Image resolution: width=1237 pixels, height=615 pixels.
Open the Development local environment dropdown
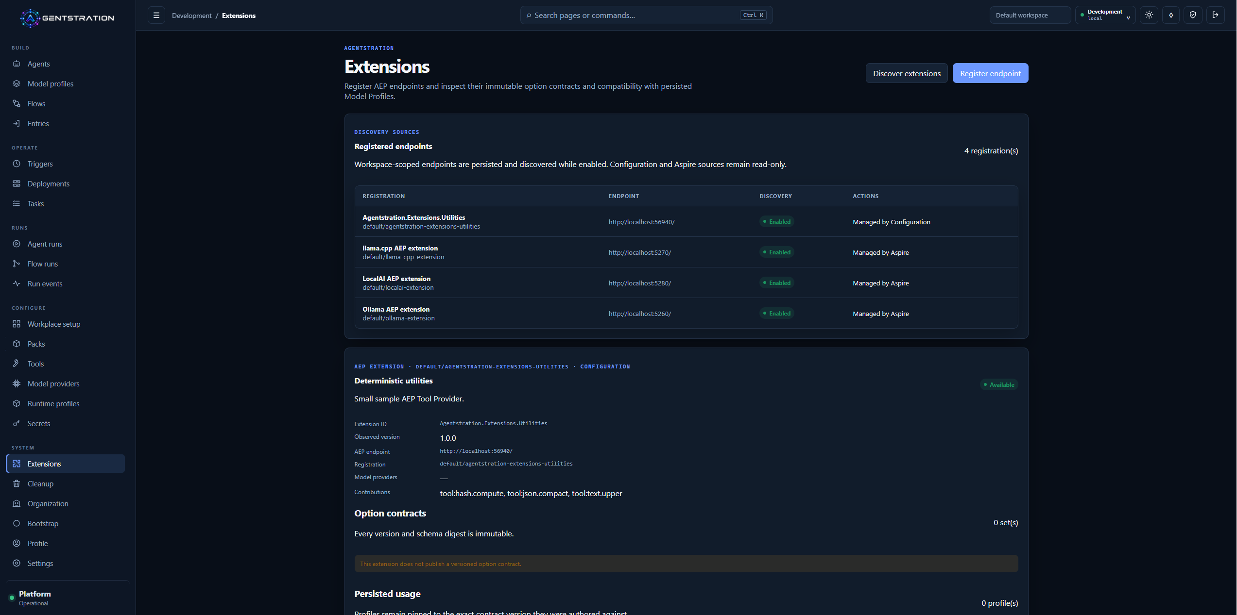pyautogui.click(x=1105, y=15)
